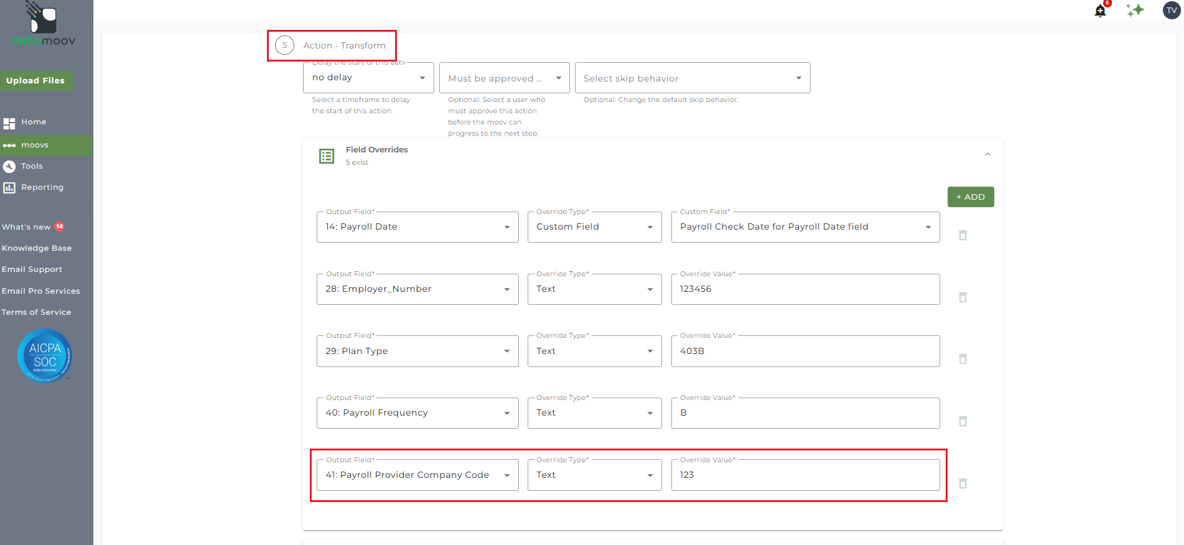Open the Select skip behavior dropdown
1184x545 pixels.
[x=692, y=78]
